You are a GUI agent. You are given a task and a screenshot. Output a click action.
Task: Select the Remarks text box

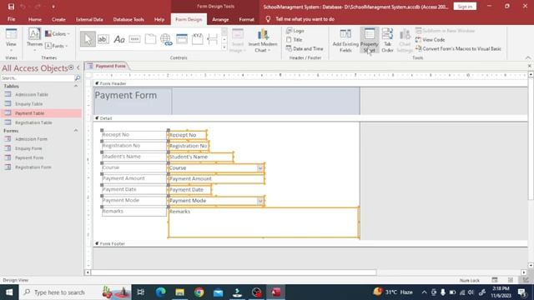(x=264, y=222)
